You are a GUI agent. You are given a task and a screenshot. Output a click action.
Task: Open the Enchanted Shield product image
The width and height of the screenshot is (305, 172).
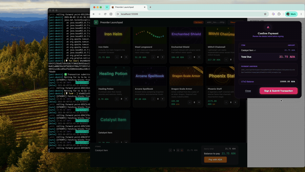point(186,35)
